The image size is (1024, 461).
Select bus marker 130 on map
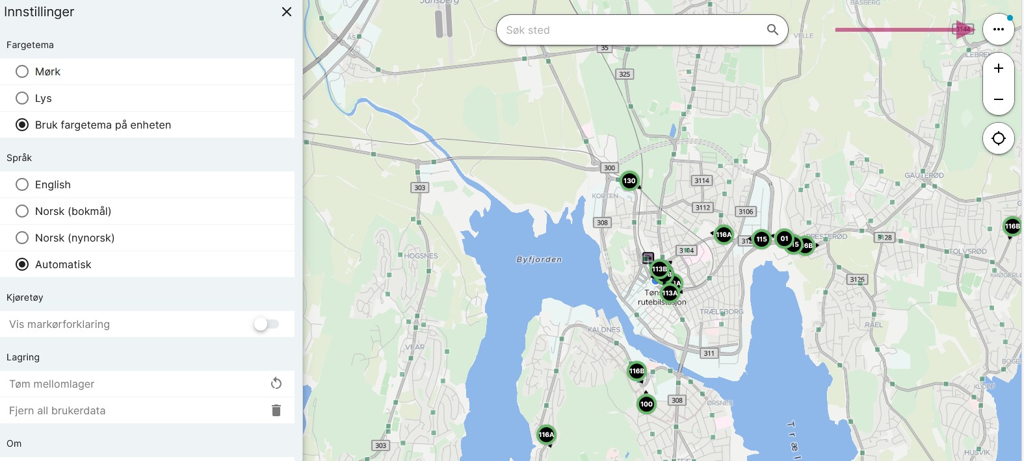(x=629, y=181)
